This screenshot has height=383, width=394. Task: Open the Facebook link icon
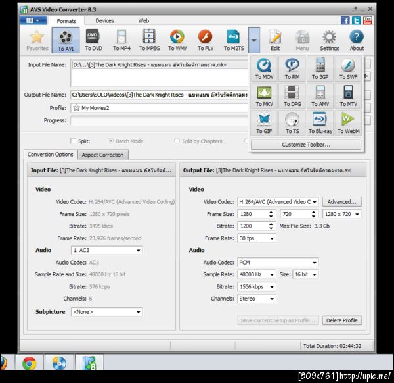(345, 20)
